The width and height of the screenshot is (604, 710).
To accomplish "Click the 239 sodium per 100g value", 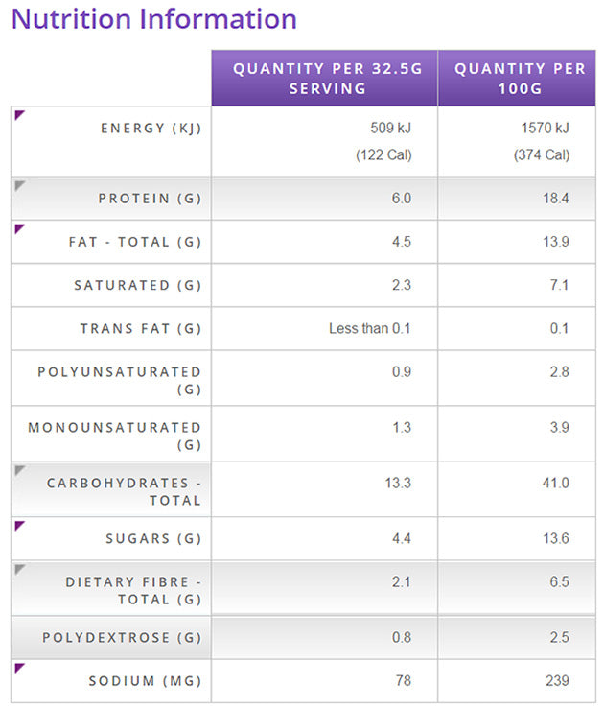I will tap(556, 681).
